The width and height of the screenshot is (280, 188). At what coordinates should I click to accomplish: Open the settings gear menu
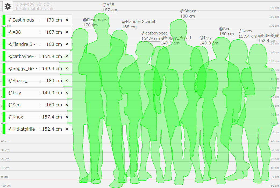point(8,7)
